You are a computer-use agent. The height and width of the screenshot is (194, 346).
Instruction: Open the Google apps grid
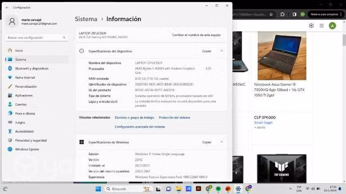[322, 26]
